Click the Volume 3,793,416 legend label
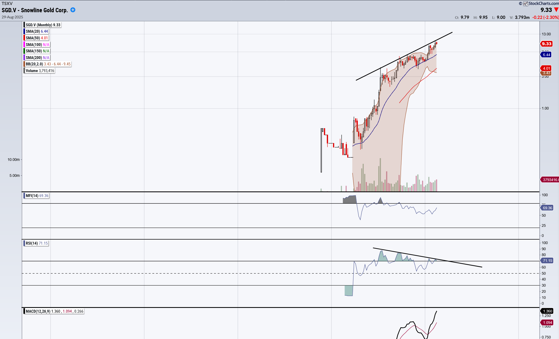The image size is (559, 339). pyautogui.click(x=40, y=71)
